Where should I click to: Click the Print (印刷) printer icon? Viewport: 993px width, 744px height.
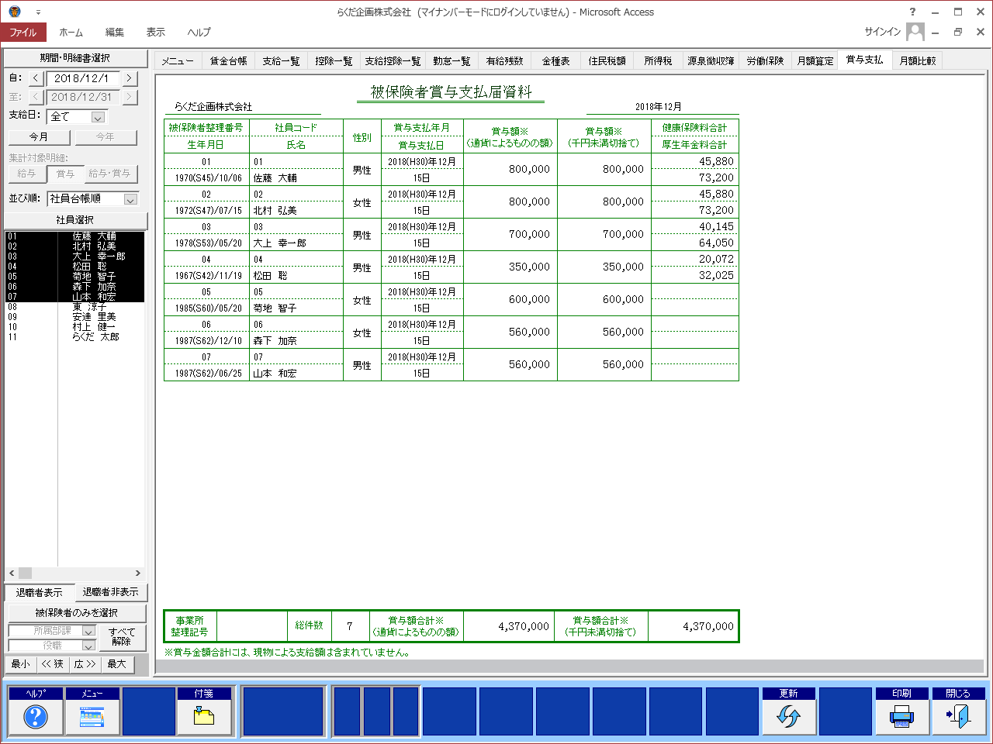[901, 717]
